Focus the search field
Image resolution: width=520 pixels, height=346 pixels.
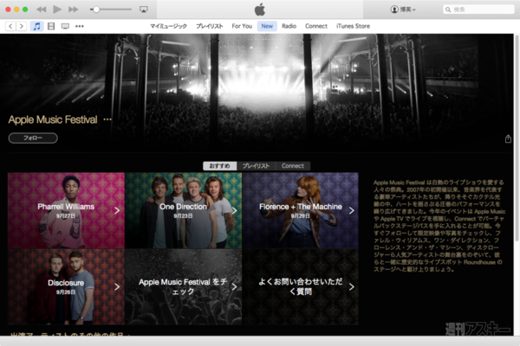tap(478, 10)
